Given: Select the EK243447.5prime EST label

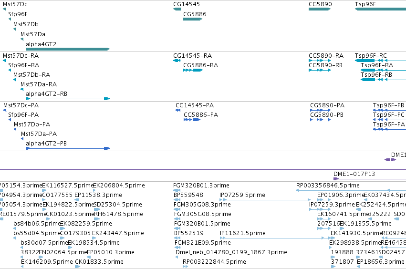Looking at the screenshot, I should (118, 233).
